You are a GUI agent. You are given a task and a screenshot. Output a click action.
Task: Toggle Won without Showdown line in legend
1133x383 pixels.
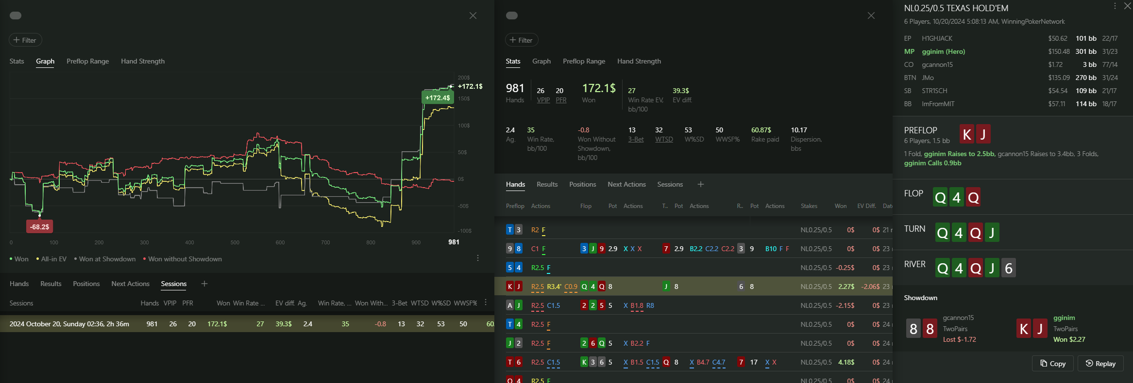coord(183,259)
